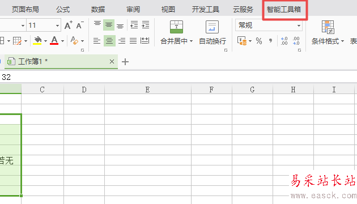Viewport: 357px width, 204px height.
Task: Select column H header
Action: pos(294,90)
